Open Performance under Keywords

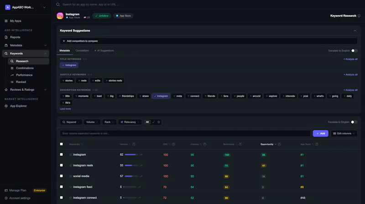point(24,75)
